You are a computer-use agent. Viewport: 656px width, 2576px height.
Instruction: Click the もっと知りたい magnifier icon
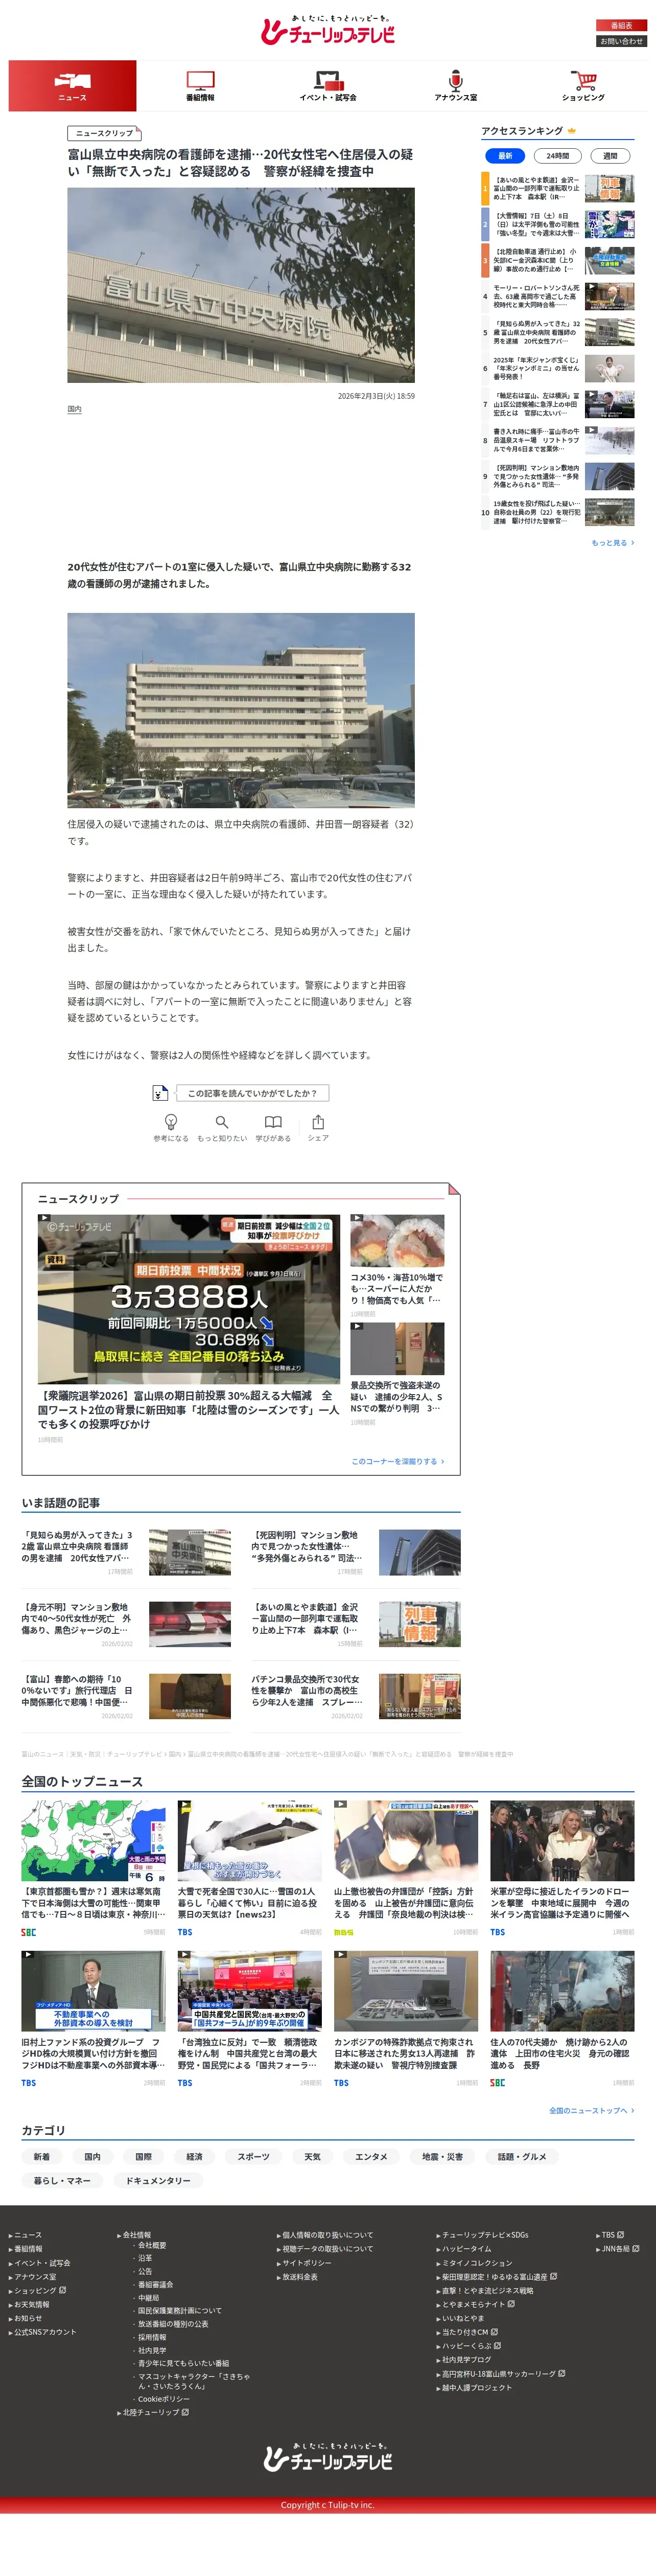pyautogui.click(x=222, y=1122)
